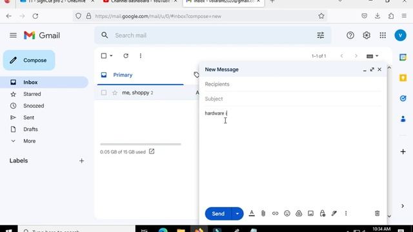Bookmark this page star icon
The width and height of the screenshot is (413, 232).
(x=321, y=16)
